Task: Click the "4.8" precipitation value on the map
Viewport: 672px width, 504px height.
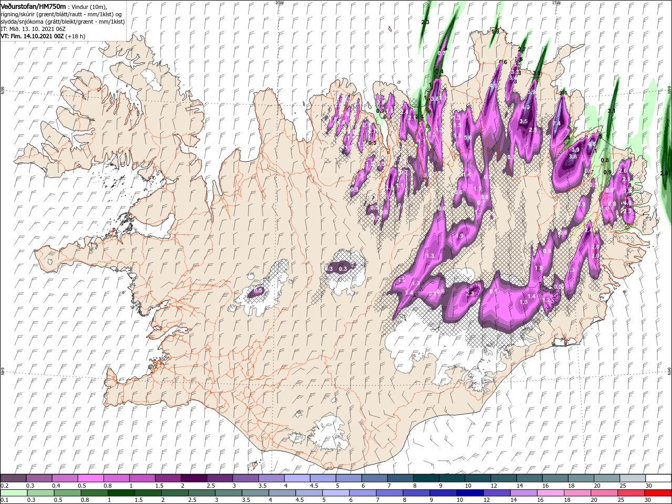Action: 592,144
